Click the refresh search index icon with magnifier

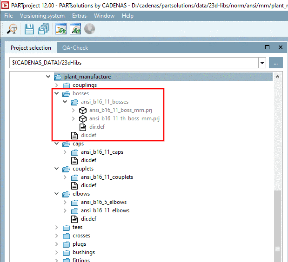coord(75,29)
